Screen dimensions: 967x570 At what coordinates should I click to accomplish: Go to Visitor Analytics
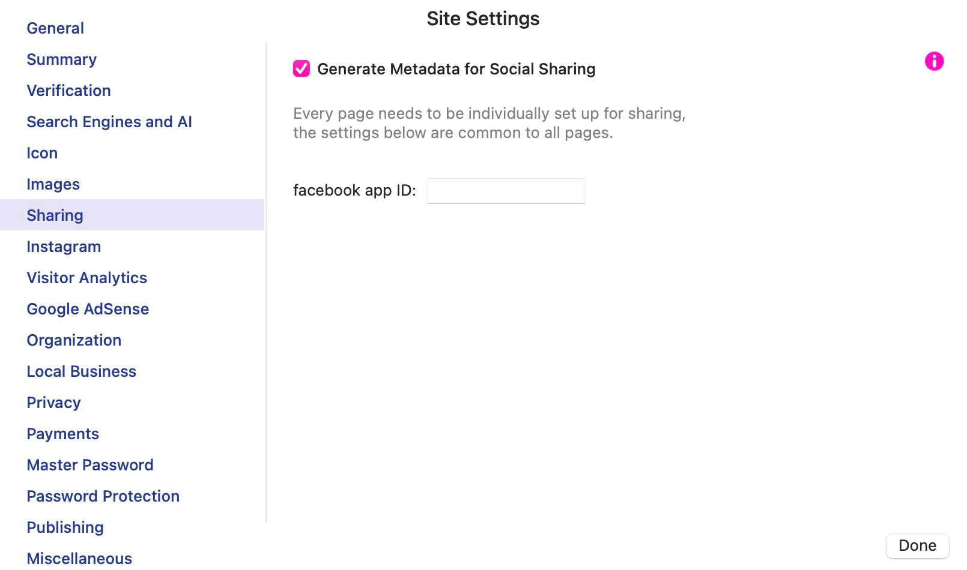(x=86, y=278)
